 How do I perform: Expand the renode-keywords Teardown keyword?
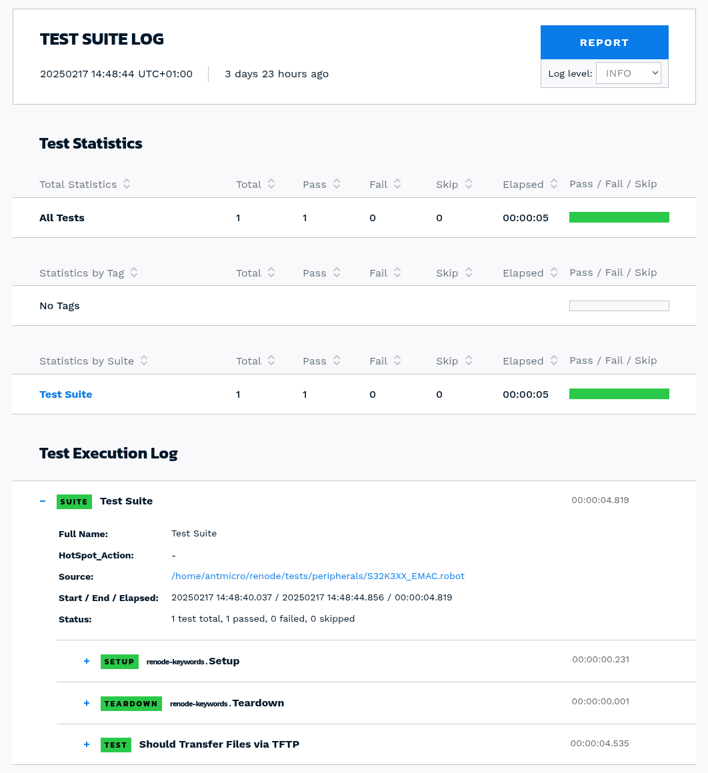87,703
